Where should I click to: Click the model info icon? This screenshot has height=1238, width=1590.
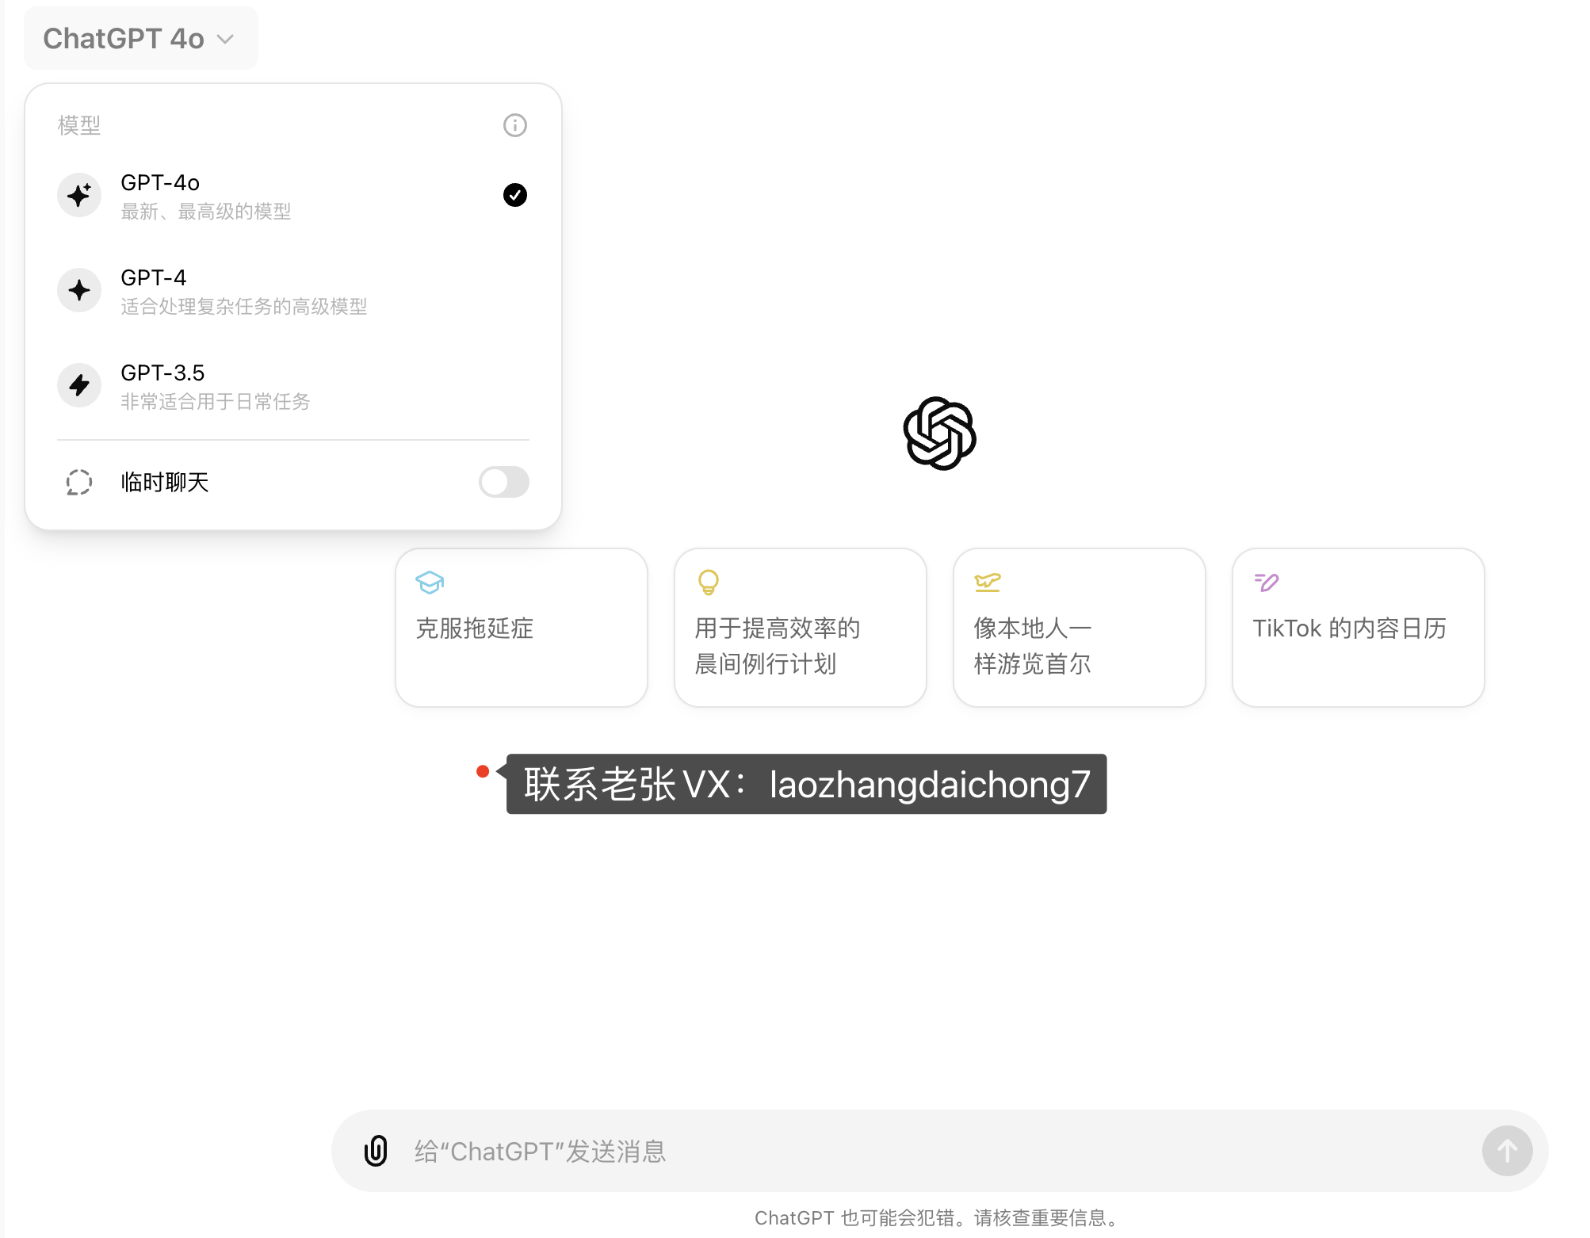pyautogui.click(x=515, y=125)
